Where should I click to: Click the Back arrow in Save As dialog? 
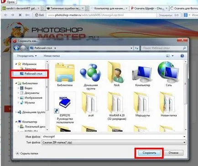pos(16,48)
